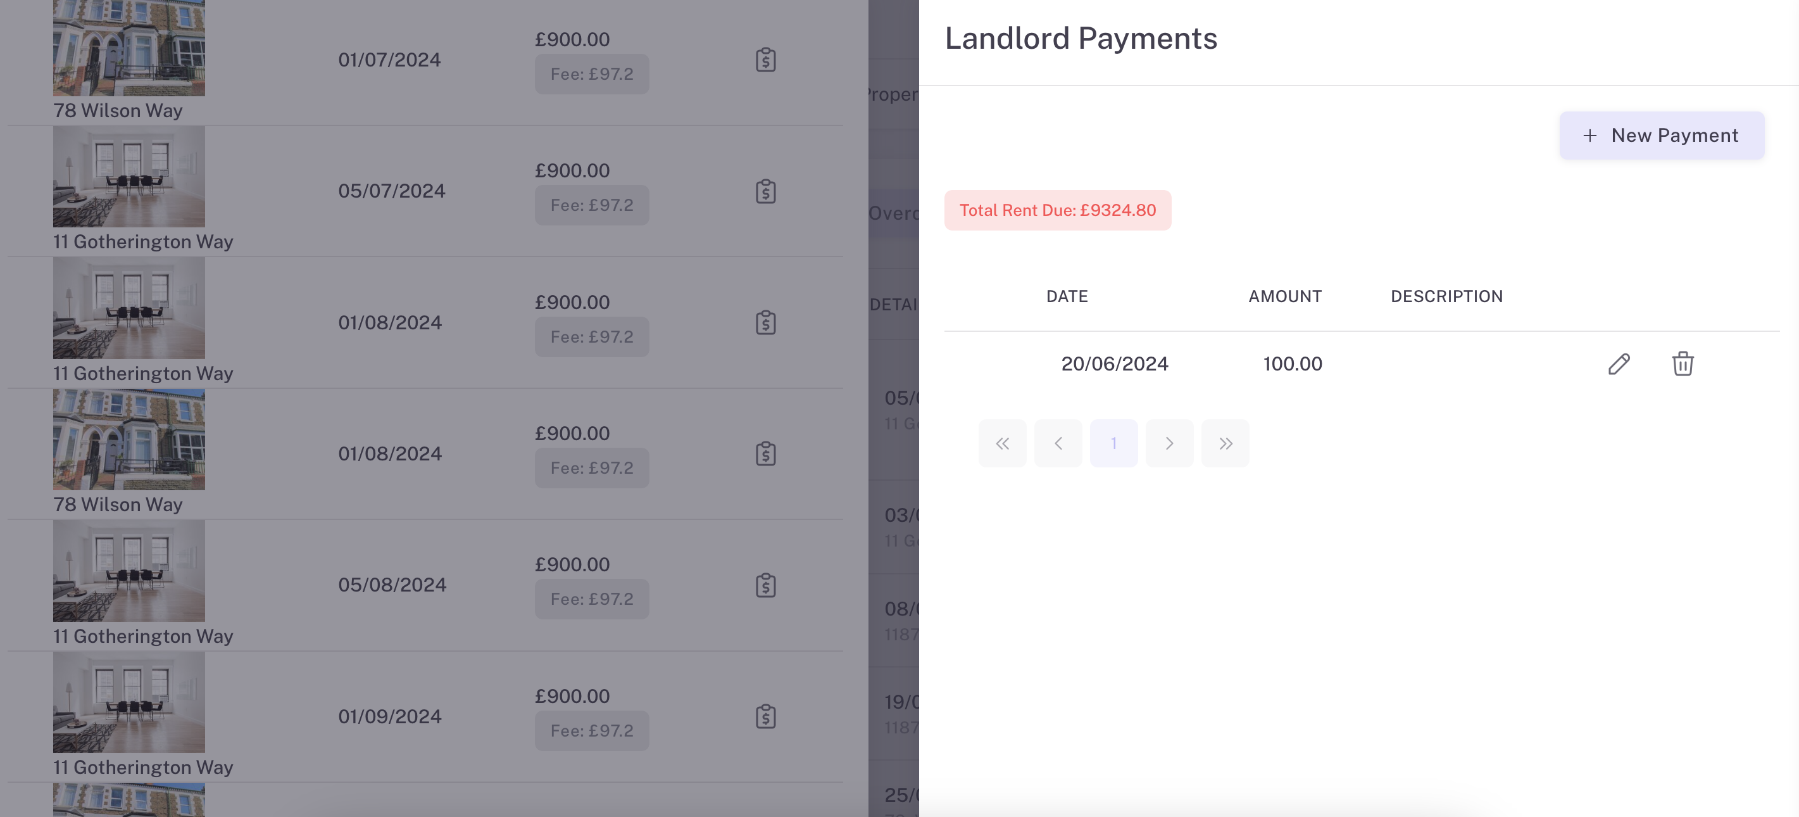Click the DESCRIPTION column header
1799x817 pixels.
(1446, 296)
